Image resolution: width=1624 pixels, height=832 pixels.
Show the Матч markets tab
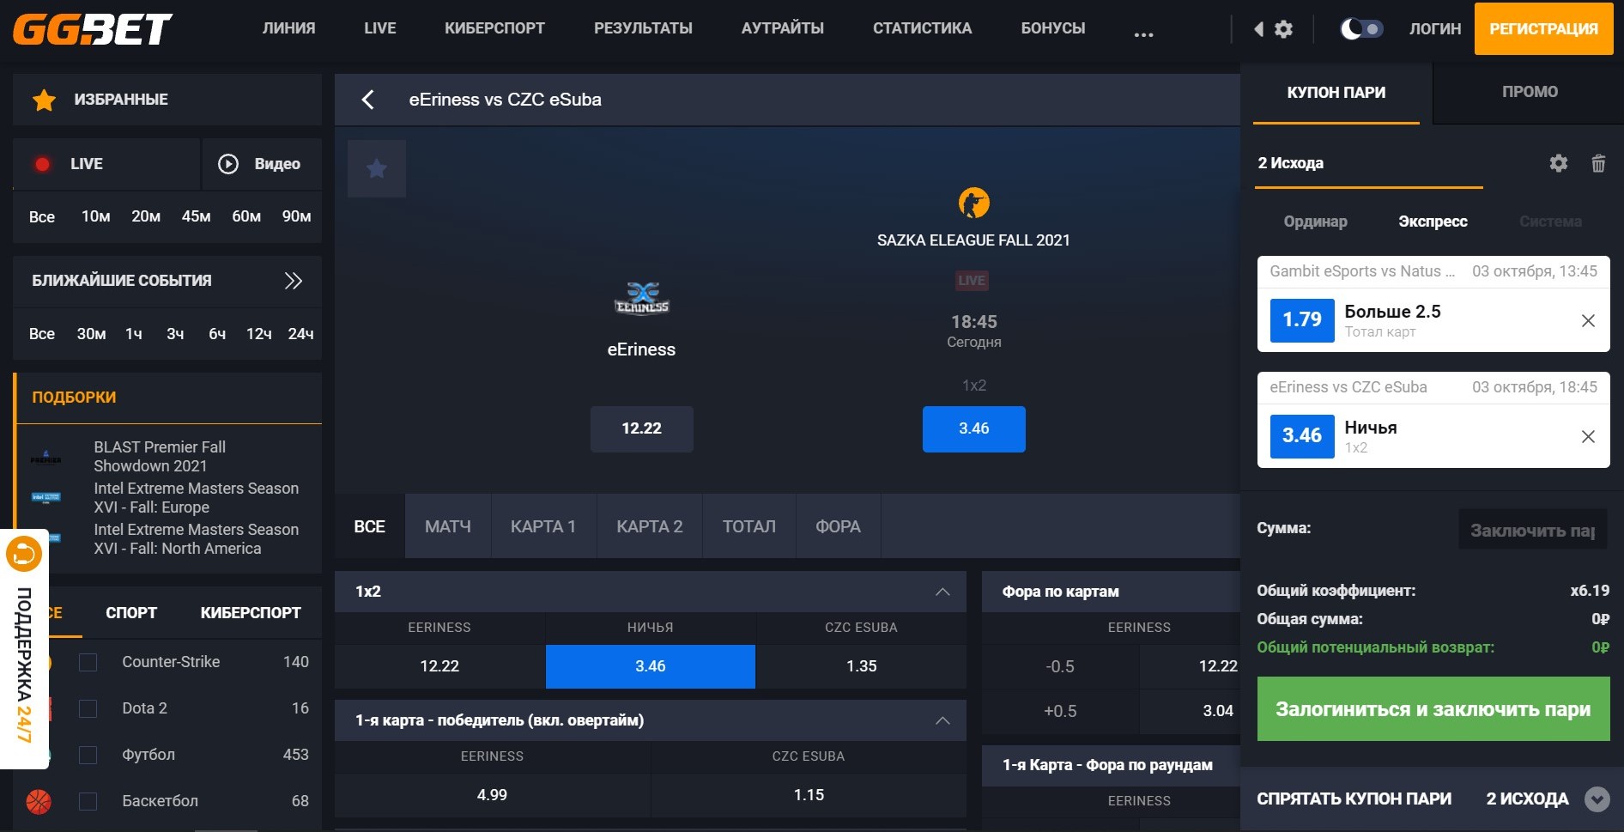pyautogui.click(x=448, y=526)
